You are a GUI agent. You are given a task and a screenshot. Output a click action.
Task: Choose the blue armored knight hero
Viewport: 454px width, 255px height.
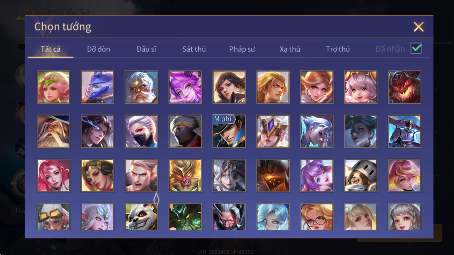coord(405,131)
